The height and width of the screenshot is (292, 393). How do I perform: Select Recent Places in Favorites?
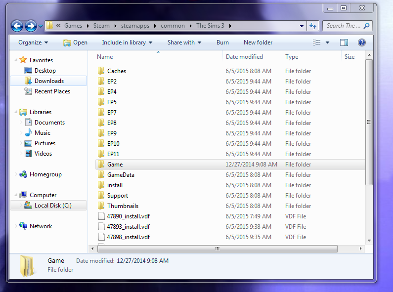[52, 91]
